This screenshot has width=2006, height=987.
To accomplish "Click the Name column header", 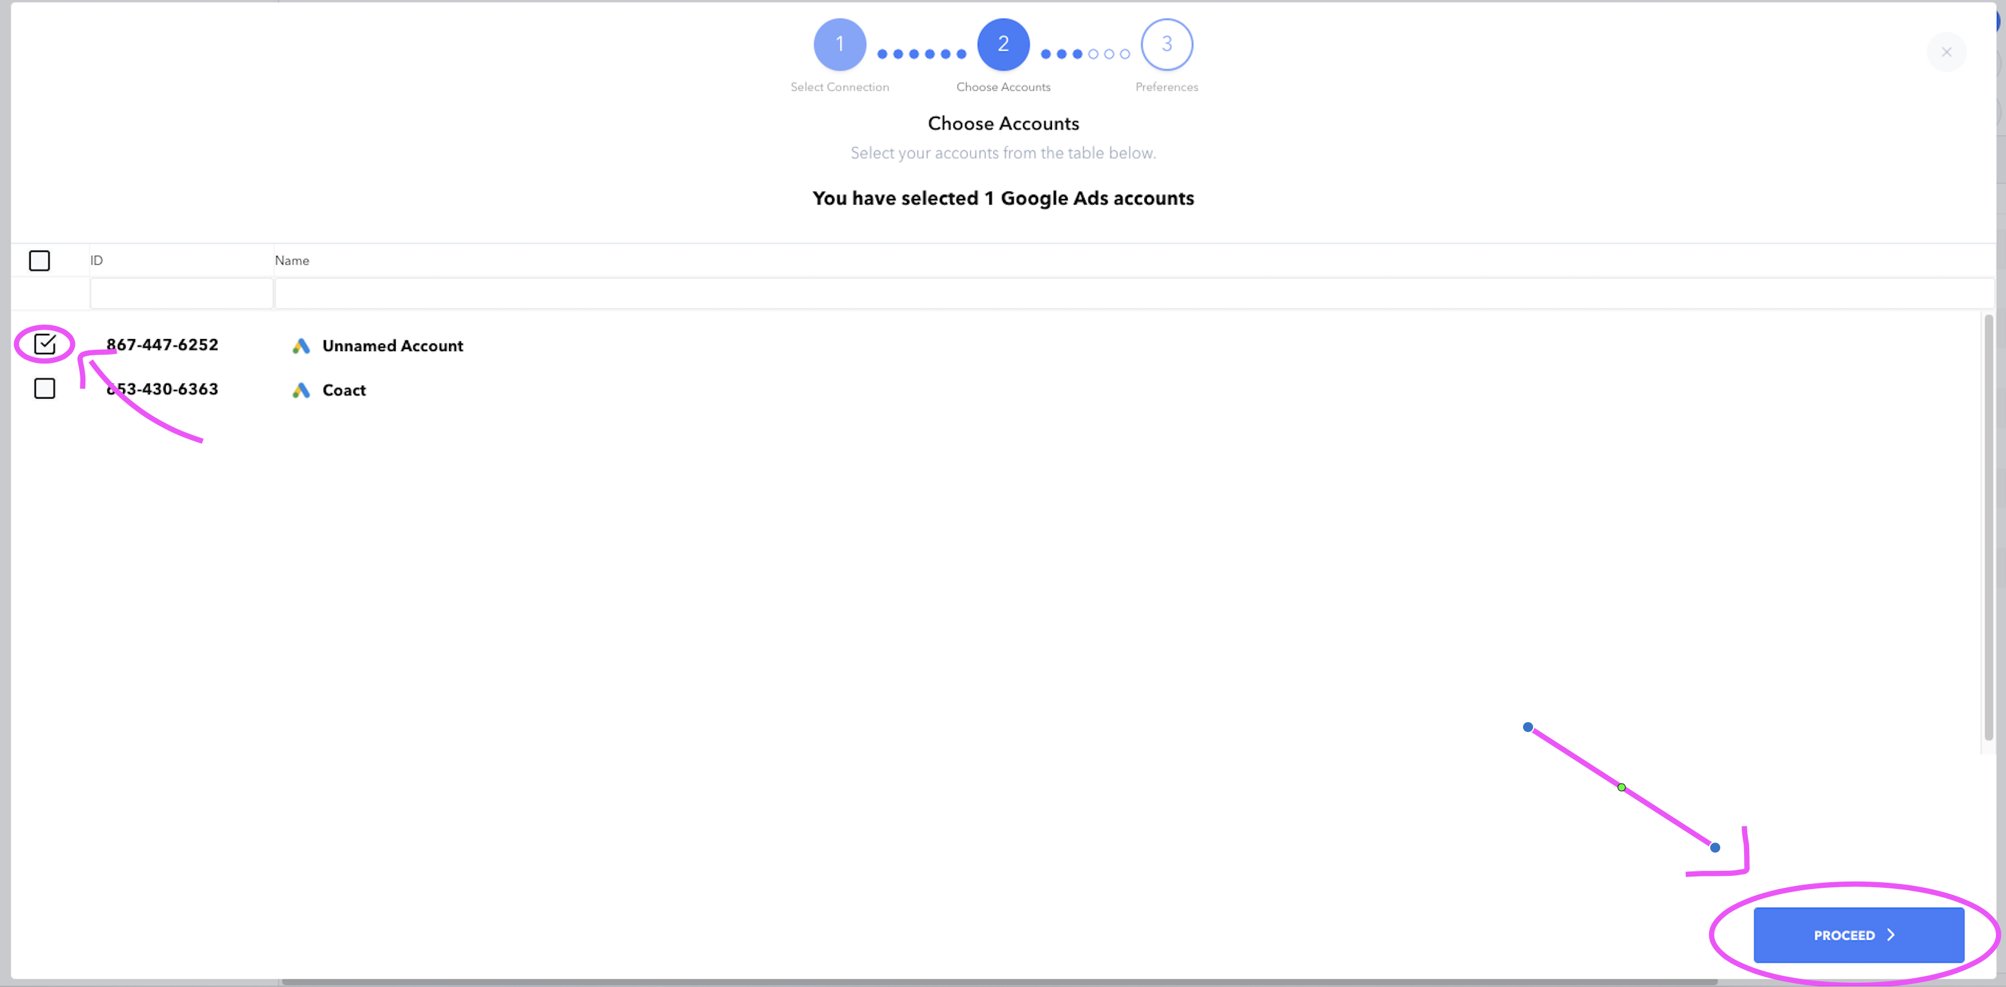I will [292, 260].
